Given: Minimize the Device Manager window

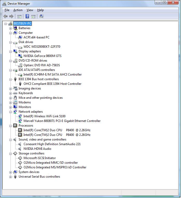Looking at the screenshot, I should (x=158, y=3).
